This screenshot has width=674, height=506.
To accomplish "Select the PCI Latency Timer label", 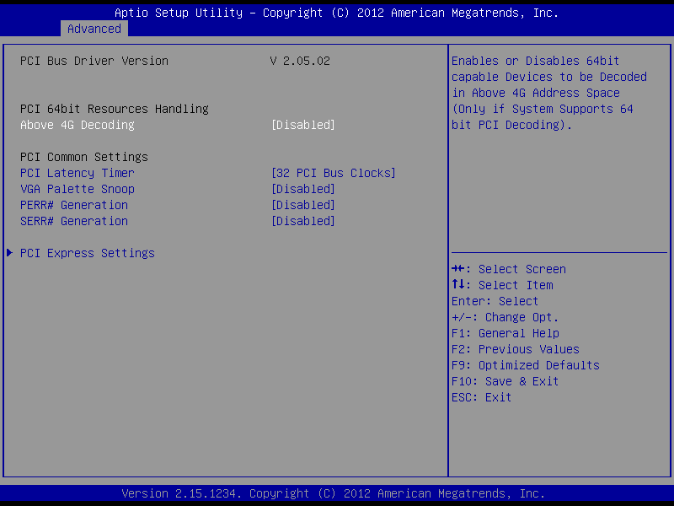I will 78,173.
